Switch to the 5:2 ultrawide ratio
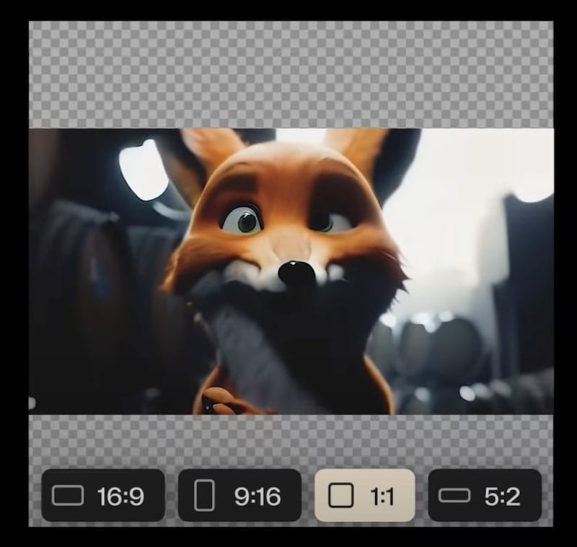 point(485,496)
